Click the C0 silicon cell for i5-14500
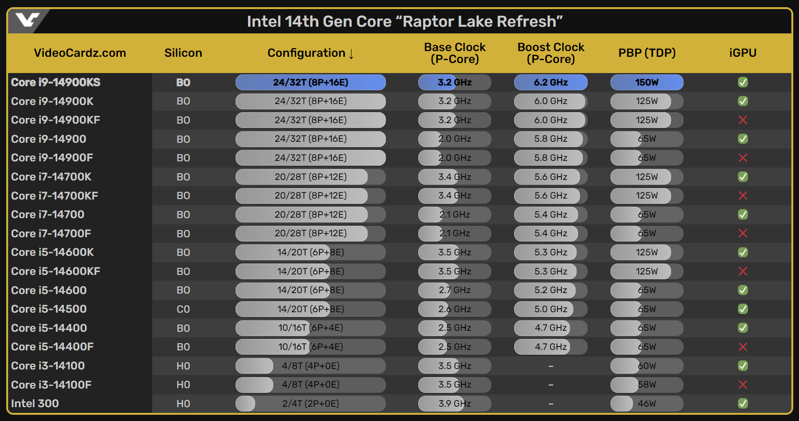The width and height of the screenshot is (799, 421). pos(183,309)
